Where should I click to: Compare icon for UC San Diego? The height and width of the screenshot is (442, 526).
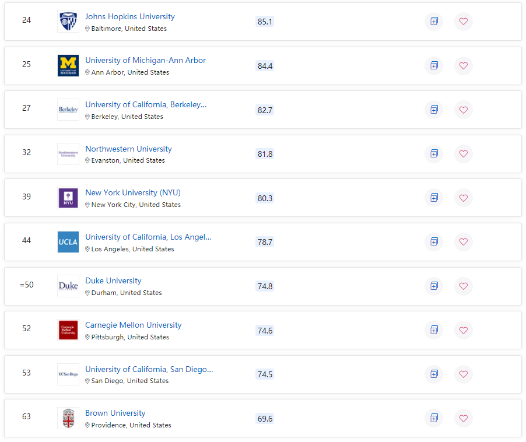pyautogui.click(x=434, y=374)
